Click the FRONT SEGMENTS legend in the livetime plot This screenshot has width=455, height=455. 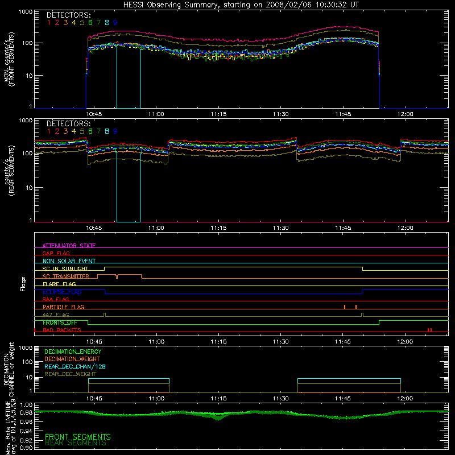coord(78,437)
